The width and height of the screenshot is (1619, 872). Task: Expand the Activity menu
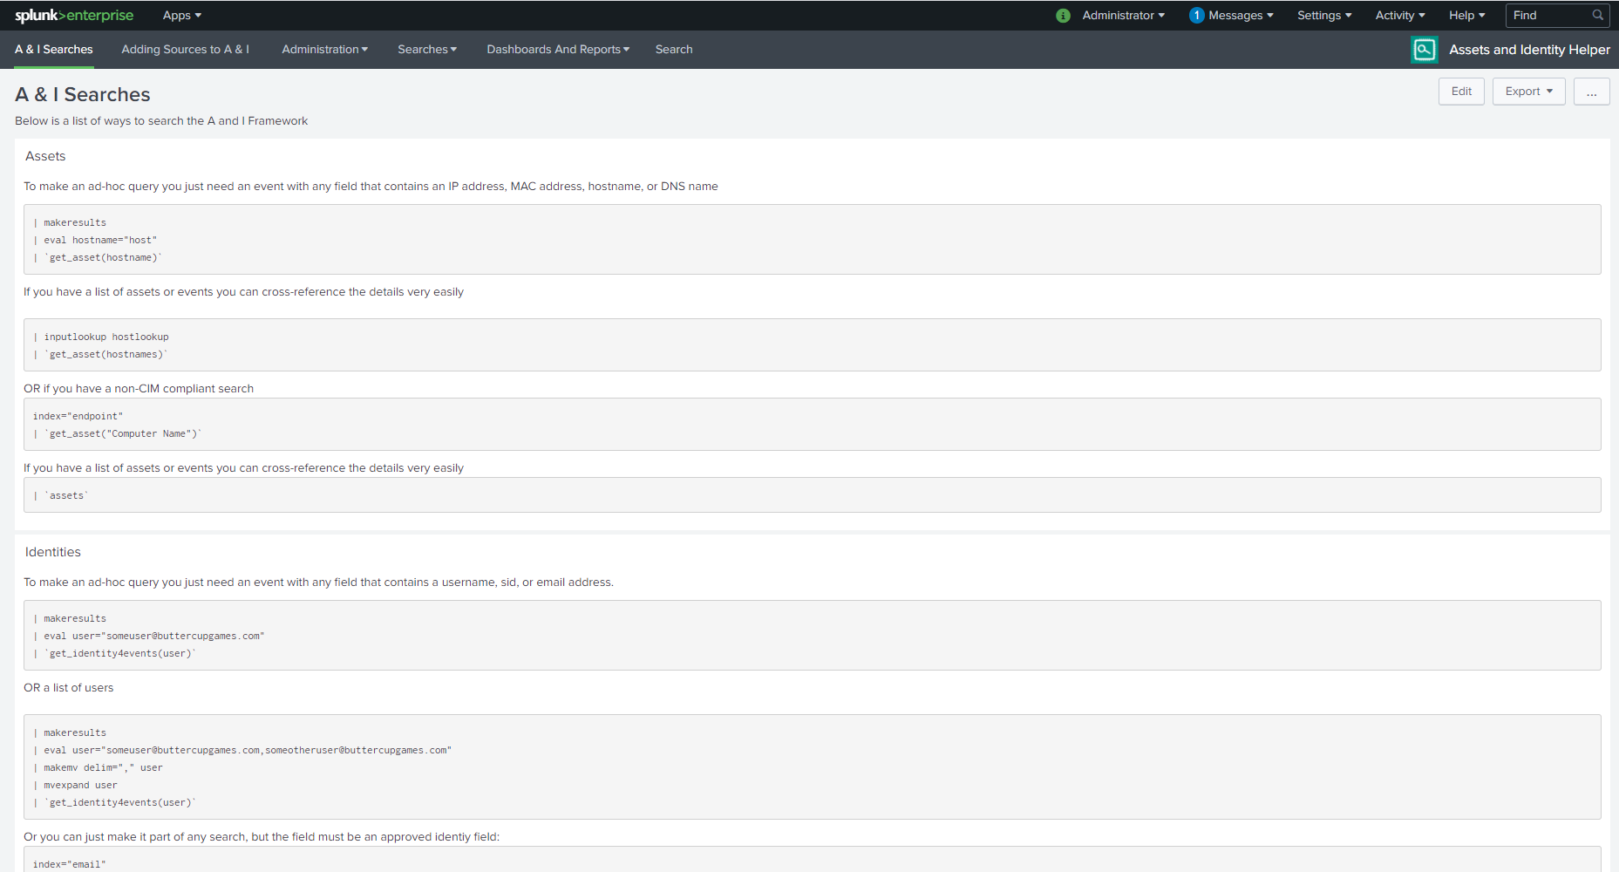click(x=1400, y=16)
